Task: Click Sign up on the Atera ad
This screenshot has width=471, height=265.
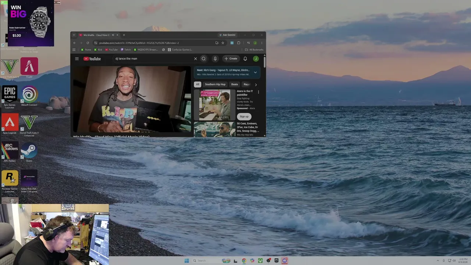Action: click(x=244, y=116)
